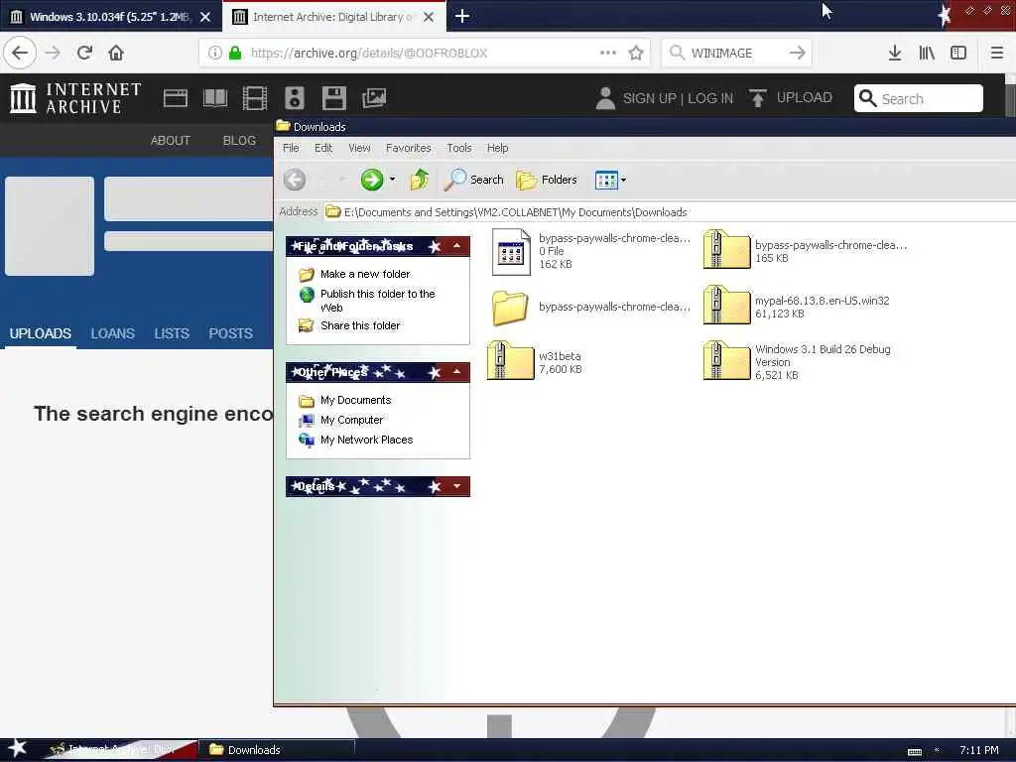The width and height of the screenshot is (1016, 762).
Task: Expand the Details panel
Action: click(x=456, y=486)
